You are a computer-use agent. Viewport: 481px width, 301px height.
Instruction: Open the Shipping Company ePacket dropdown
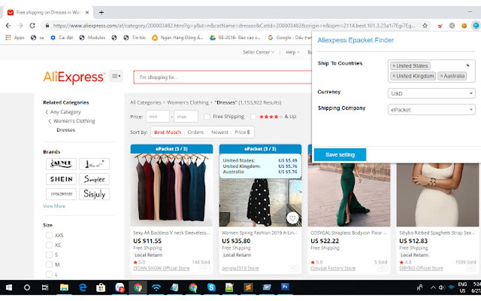(431, 109)
